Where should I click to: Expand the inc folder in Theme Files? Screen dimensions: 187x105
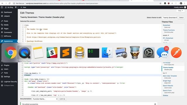tap(165, 73)
